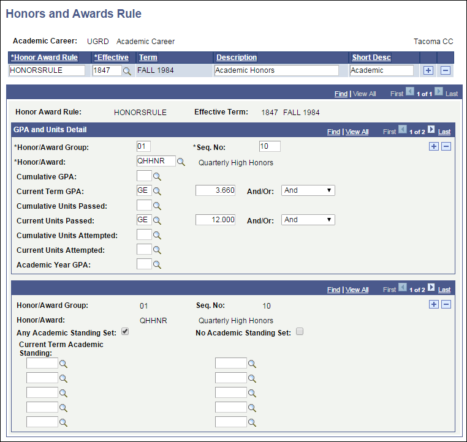Screen dimensions: 467x442
Task: Click Current Units Passed value 12.000
Action: click(x=215, y=220)
